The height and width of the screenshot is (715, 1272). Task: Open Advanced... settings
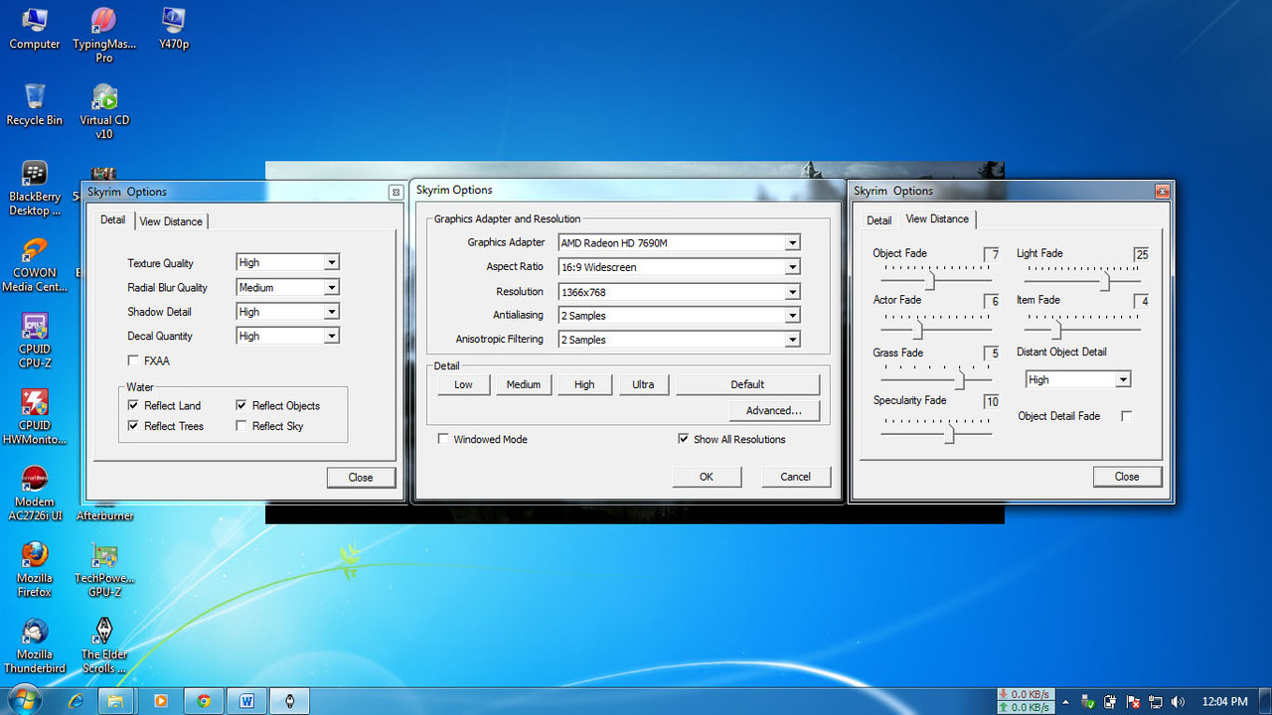(774, 410)
